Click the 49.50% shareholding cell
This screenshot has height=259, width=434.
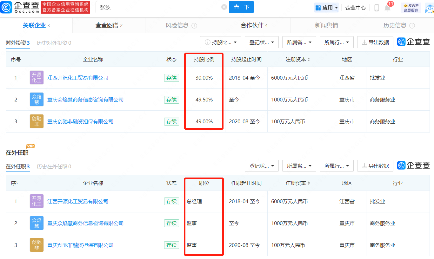point(204,100)
